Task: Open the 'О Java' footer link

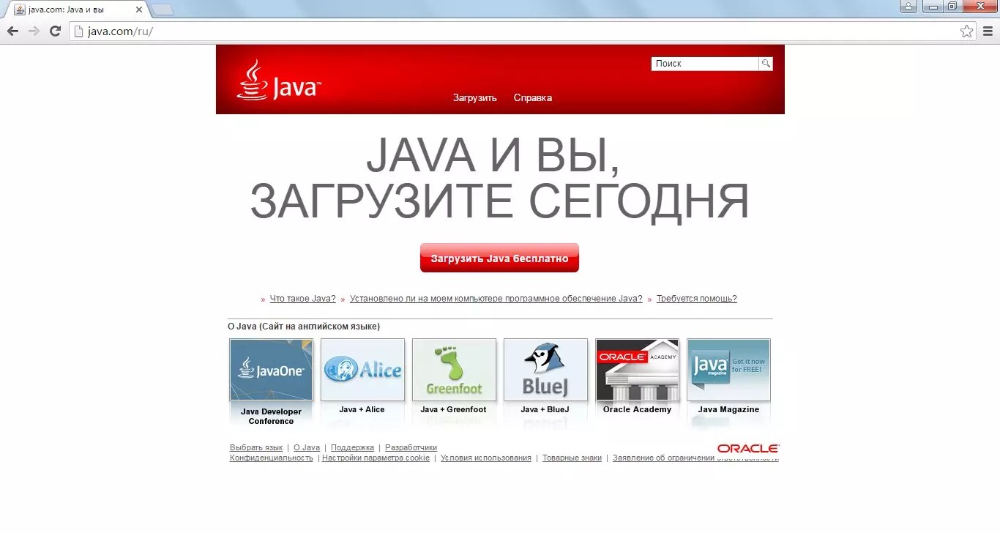Action: pos(307,448)
